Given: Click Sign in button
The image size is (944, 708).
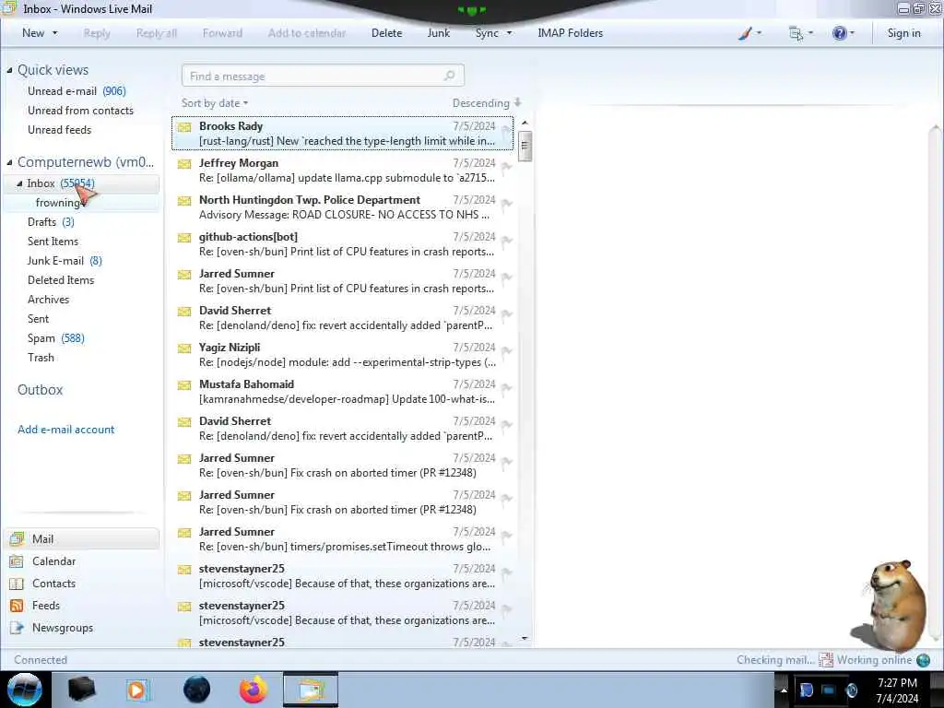Looking at the screenshot, I should pos(903,33).
